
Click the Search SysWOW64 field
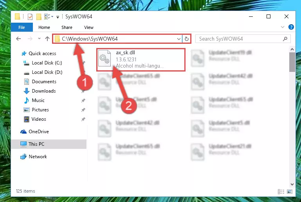pos(243,39)
